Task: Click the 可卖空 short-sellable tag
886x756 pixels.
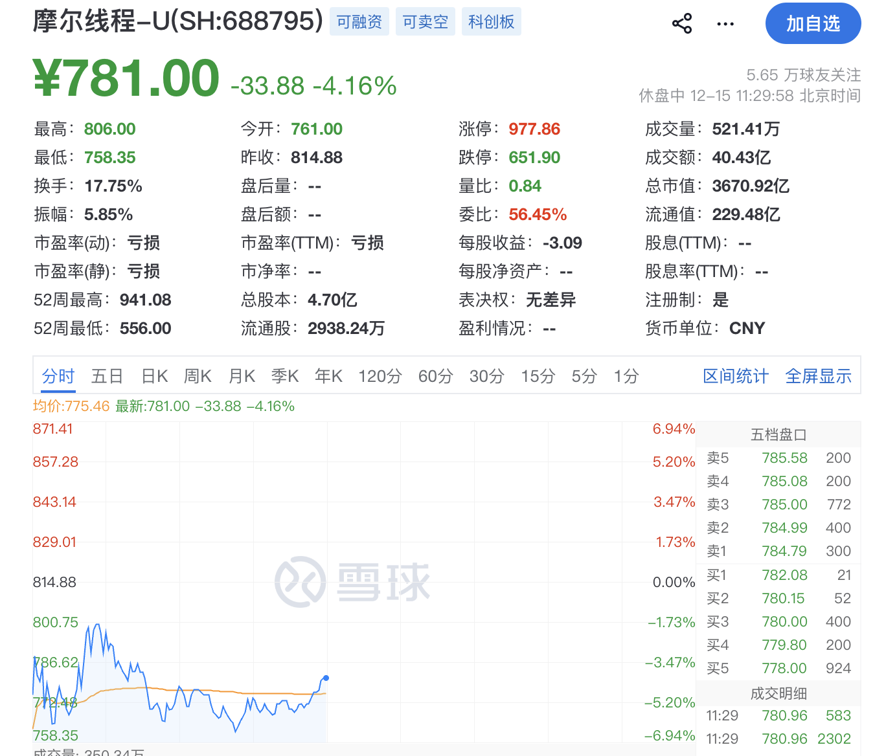Action: [425, 21]
